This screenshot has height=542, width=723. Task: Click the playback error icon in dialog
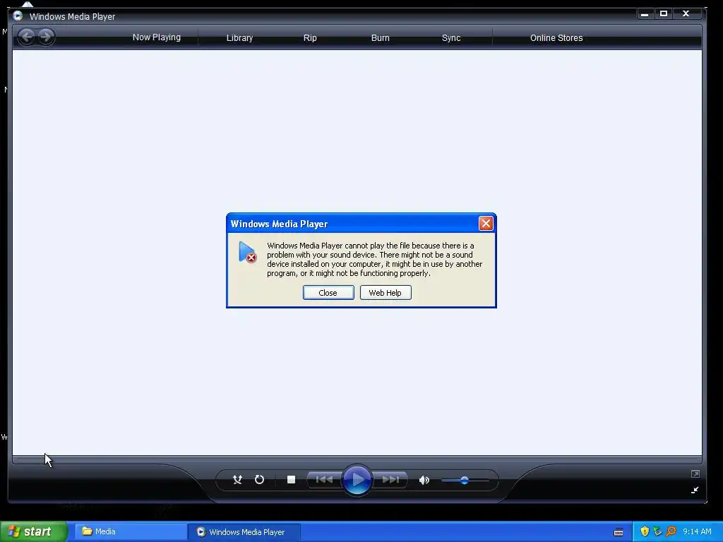coord(247,252)
